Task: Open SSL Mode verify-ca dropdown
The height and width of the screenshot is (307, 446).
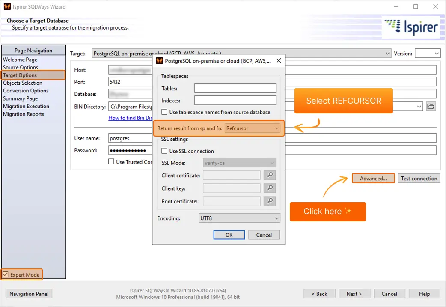Action: (239, 163)
